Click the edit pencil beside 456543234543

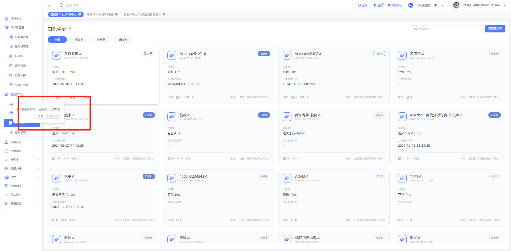tap(206, 176)
